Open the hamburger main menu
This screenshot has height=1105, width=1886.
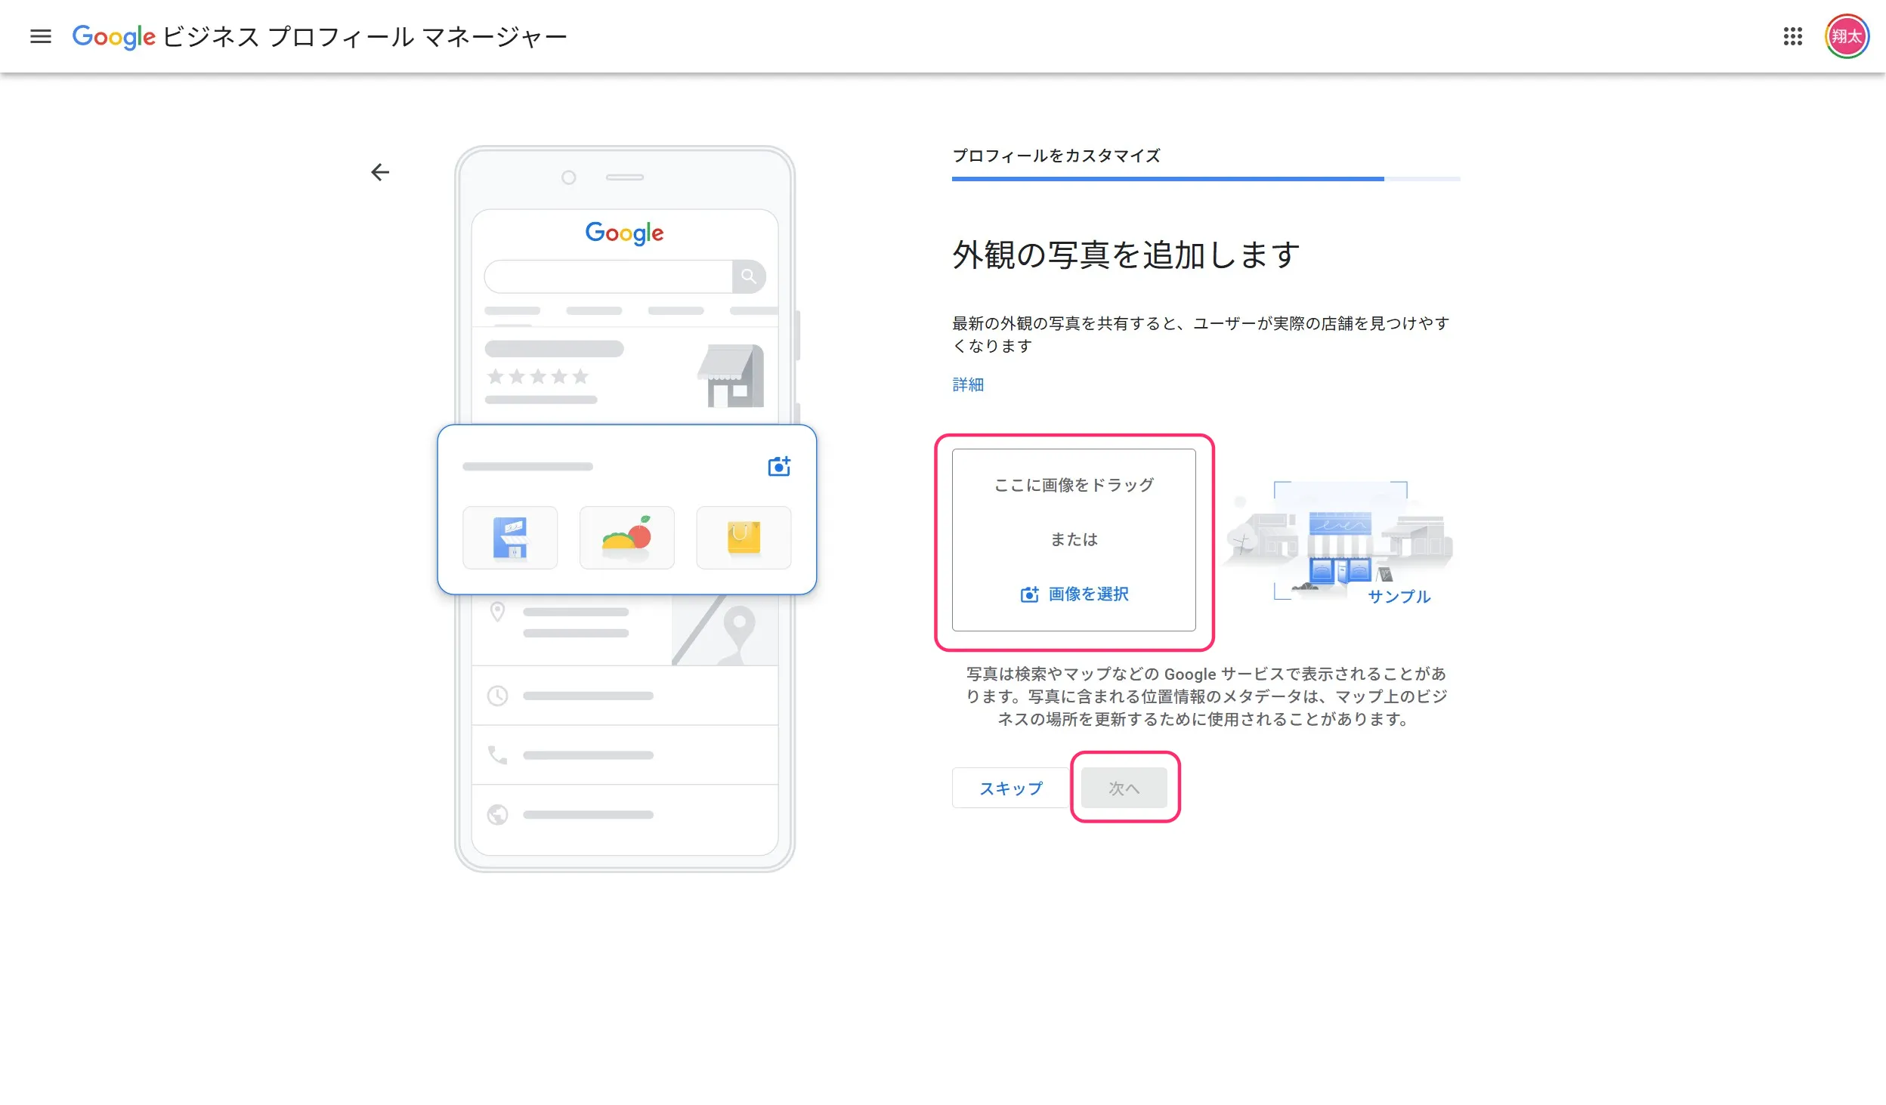point(41,36)
